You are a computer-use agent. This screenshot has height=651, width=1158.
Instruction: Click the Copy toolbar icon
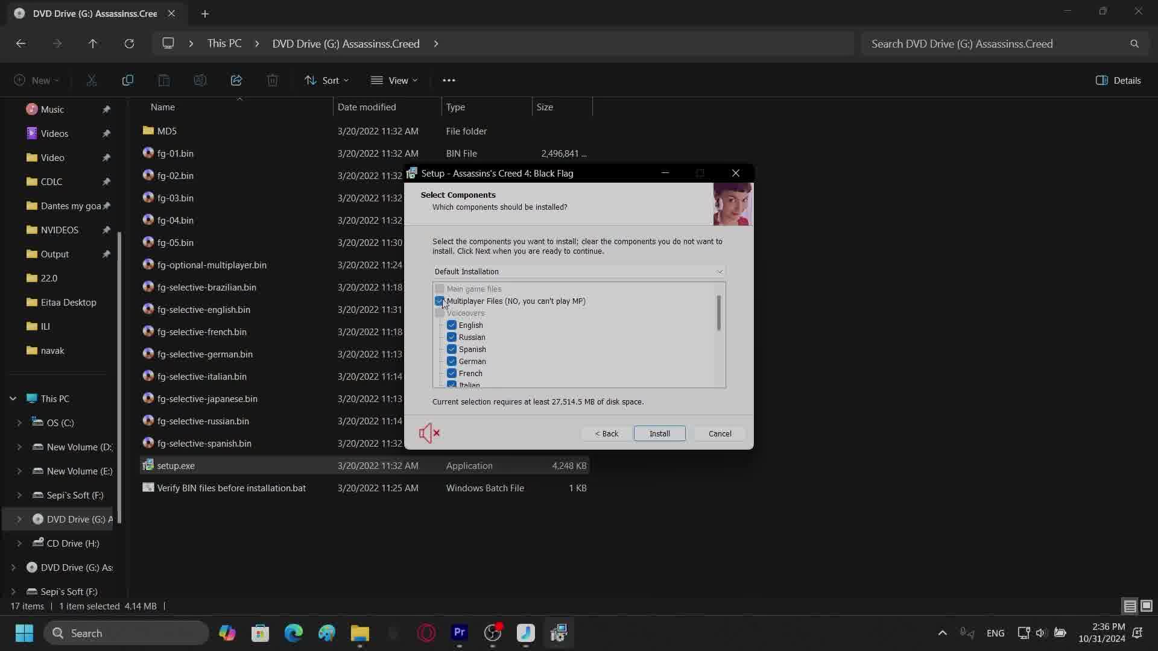pos(127,80)
